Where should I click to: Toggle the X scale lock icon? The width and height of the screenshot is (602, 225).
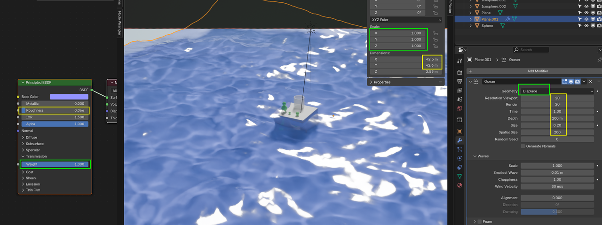pos(436,33)
